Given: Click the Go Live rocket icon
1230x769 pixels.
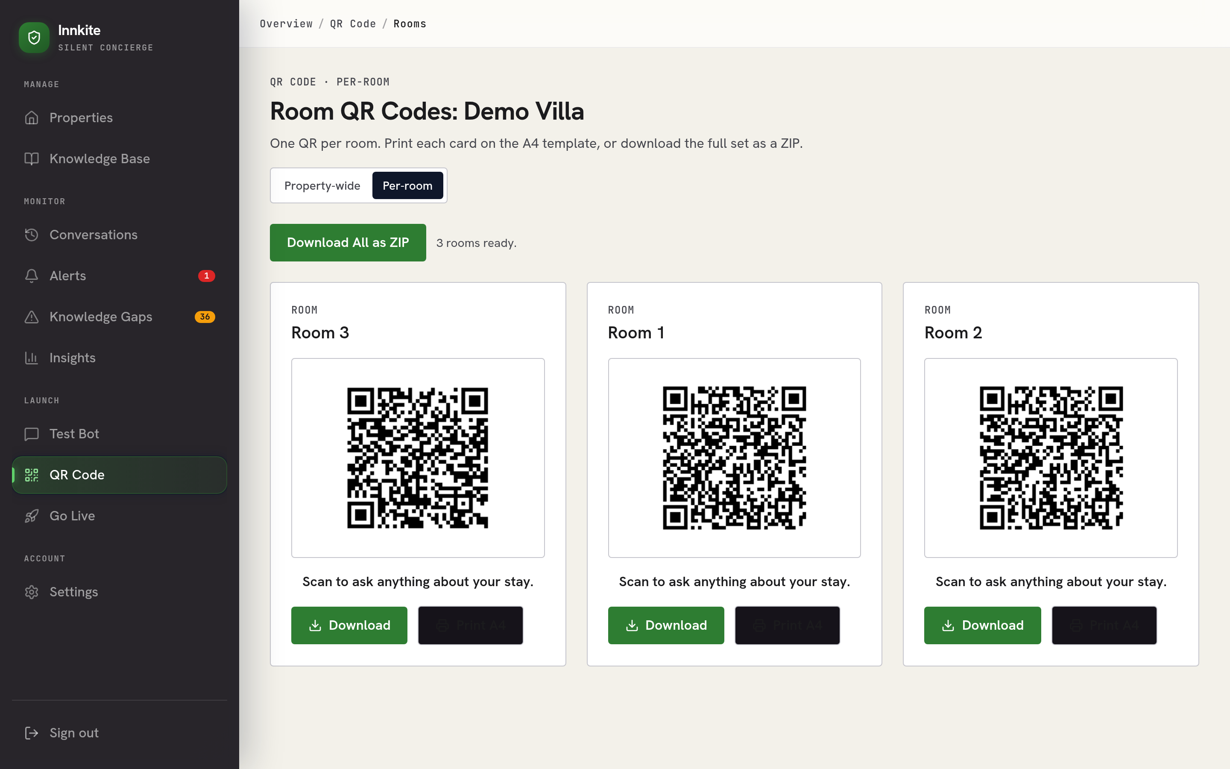Looking at the screenshot, I should 32,516.
